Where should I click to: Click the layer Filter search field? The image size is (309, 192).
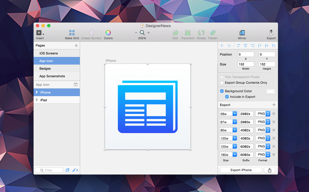coord(49,170)
